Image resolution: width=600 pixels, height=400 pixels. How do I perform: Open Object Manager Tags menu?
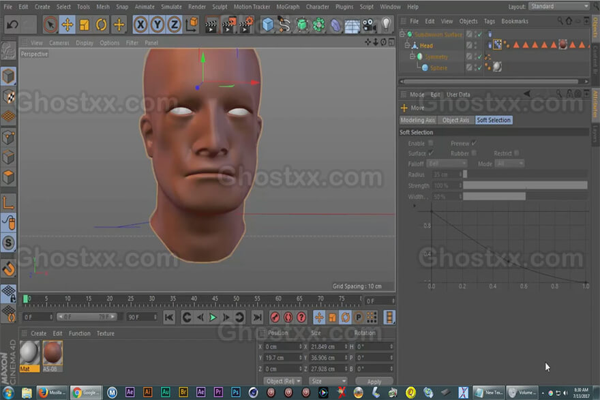(x=489, y=21)
